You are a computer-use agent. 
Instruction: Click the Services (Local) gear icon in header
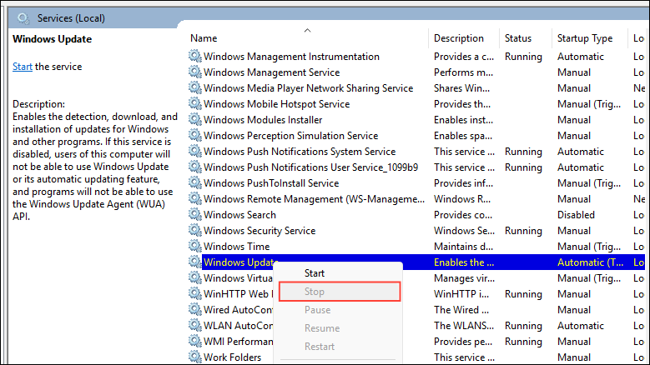pos(23,18)
